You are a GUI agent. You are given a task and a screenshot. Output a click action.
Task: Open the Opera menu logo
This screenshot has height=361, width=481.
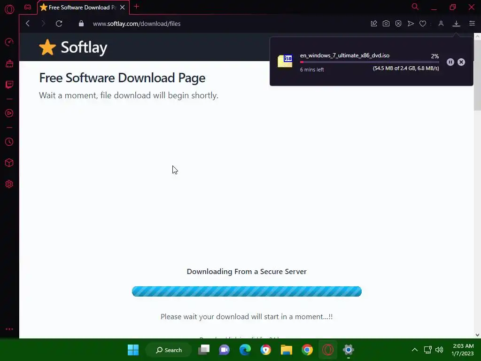tap(9, 9)
